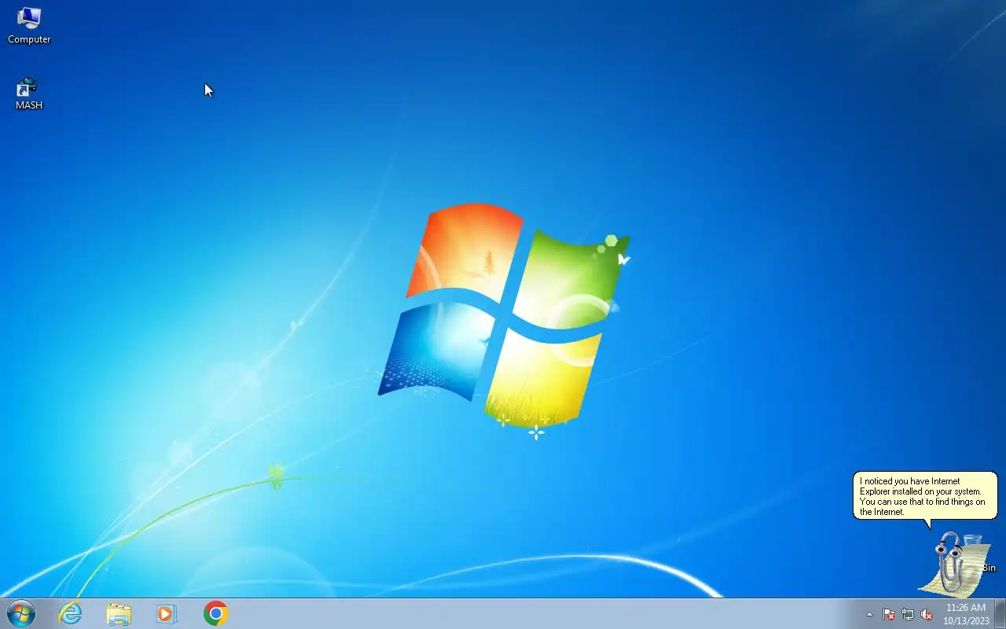The height and width of the screenshot is (629, 1006).
Task: Launch Internet Explorer from the taskbar
Action: pos(71,613)
